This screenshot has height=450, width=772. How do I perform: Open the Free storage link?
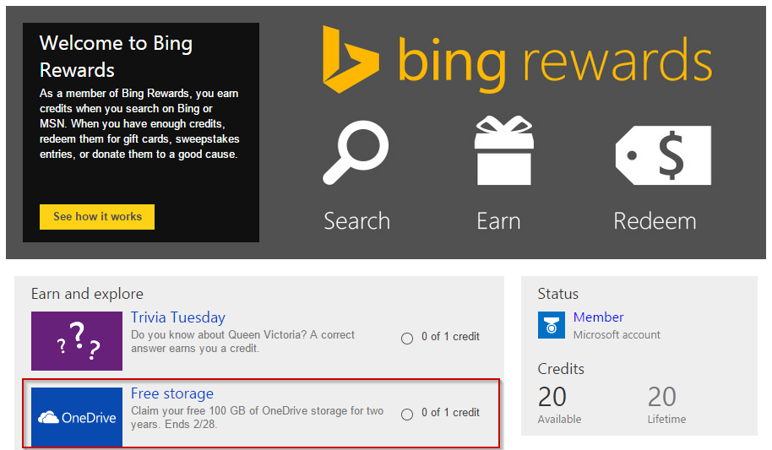coord(171,393)
